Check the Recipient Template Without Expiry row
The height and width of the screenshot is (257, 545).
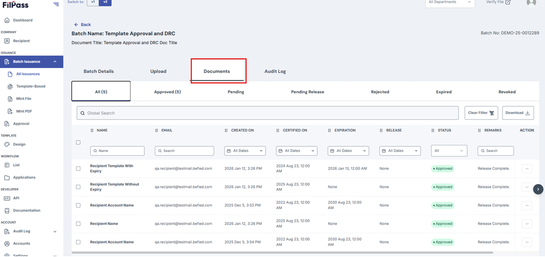point(78,187)
